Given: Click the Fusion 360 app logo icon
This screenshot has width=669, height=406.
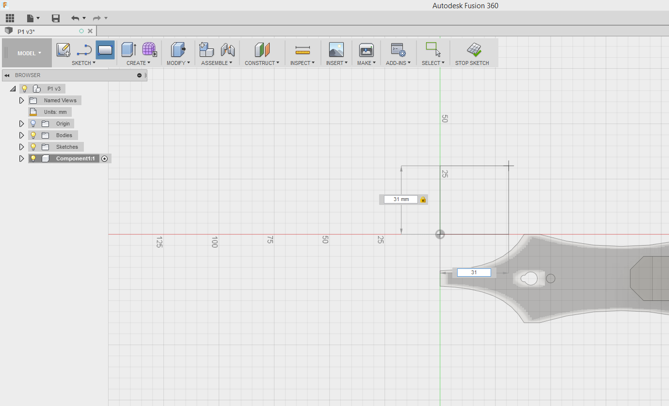Looking at the screenshot, I should [x=5, y=5].
